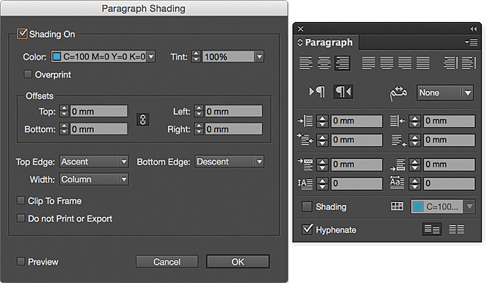489x283 pixels.
Task: Open the Width Column dropdown
Action: pyautogui.click(x=94, y=179)
